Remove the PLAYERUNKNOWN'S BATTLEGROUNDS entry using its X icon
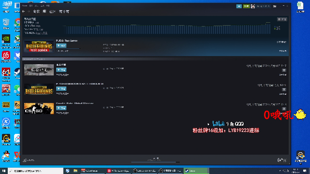 point(284,89)
